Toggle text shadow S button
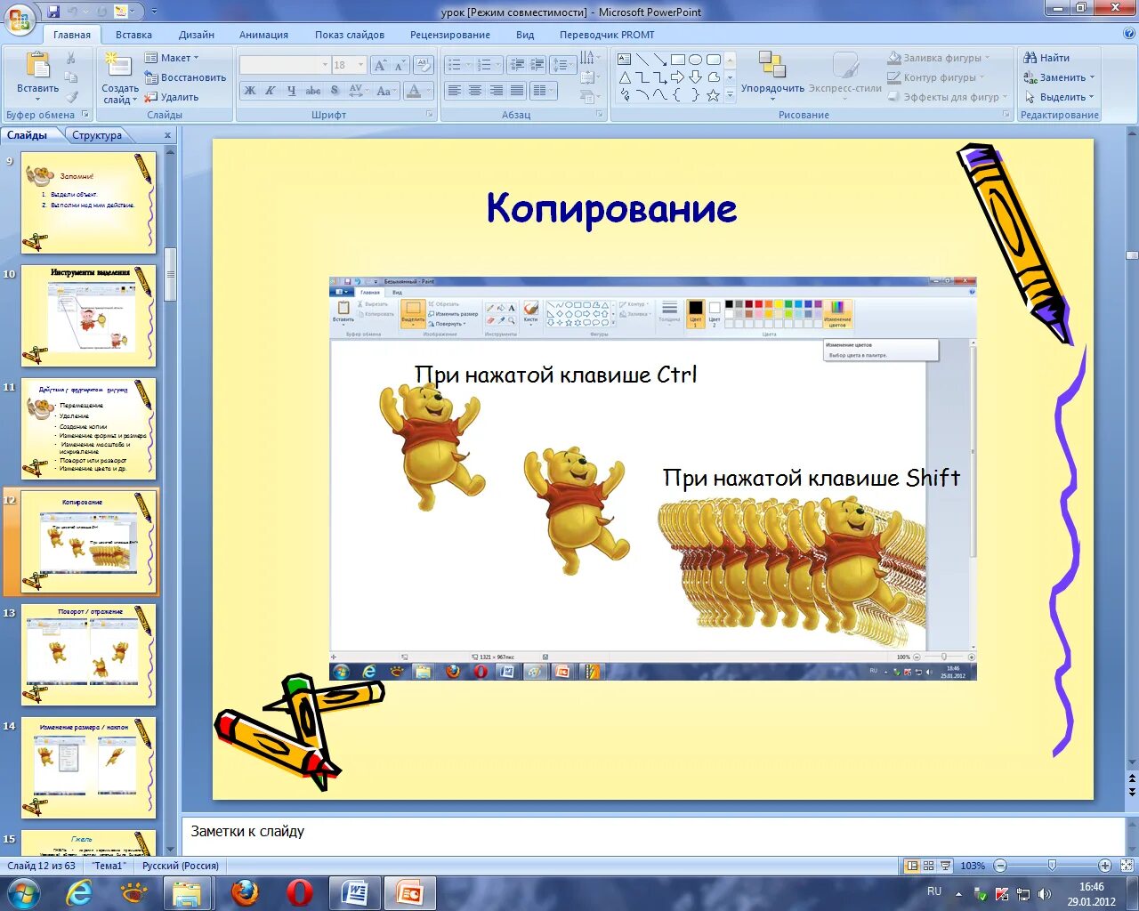The height and width of the screenshot is (911, 1139). [x=334, y=91]
